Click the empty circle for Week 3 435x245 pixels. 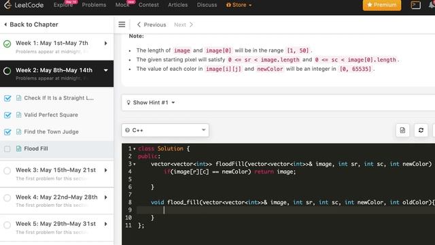coord(7,171)
